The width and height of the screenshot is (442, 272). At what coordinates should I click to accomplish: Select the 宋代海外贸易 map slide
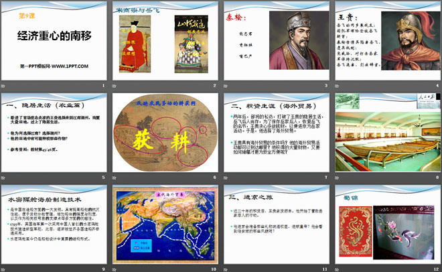pyautogui.click(x=165, y=224)
